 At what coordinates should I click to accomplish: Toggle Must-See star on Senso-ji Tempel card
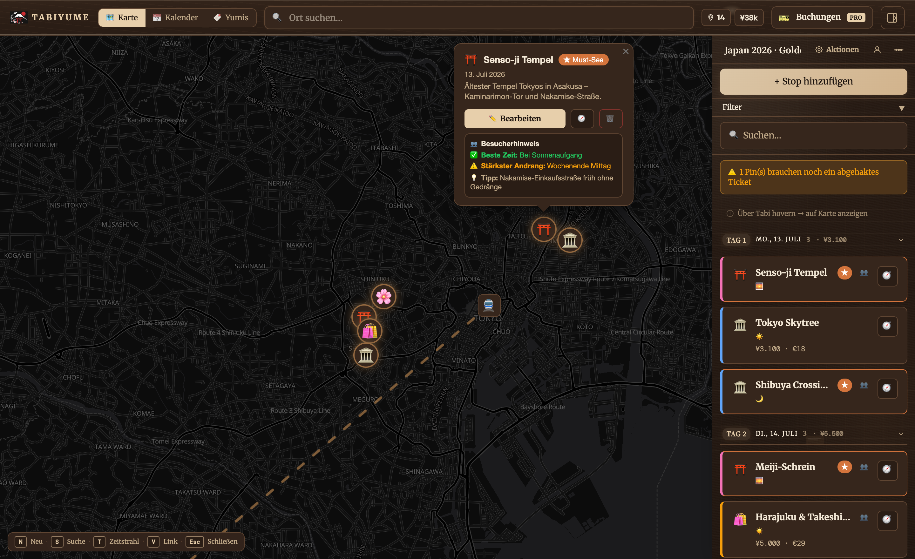click(x=844, y=273)
